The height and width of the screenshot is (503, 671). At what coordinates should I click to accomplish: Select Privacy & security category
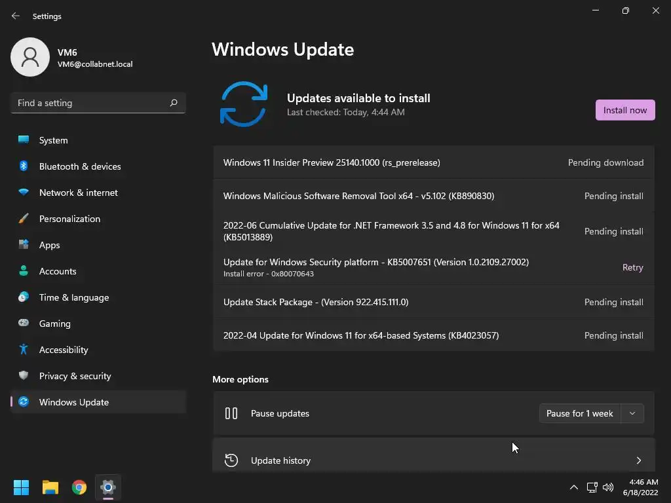pyautogui.click(x=98, y=376)
